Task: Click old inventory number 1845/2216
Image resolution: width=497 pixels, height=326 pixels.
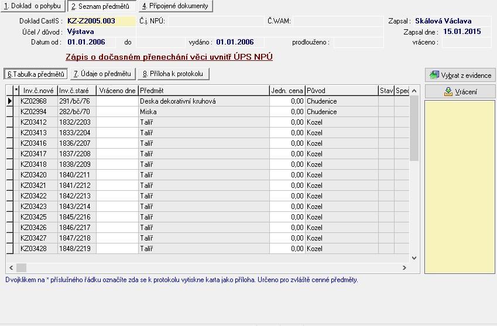Action: 77,217
